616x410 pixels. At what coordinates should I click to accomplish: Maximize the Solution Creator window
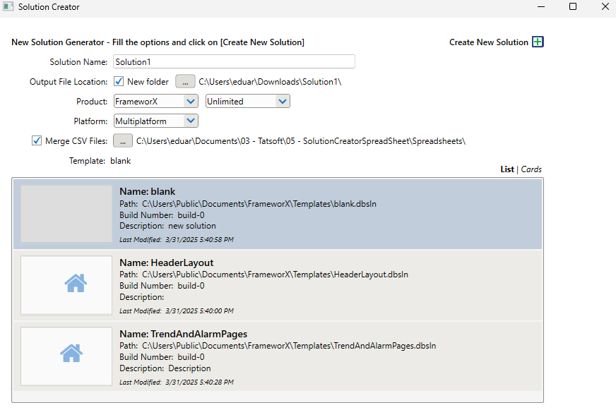coord(573,7)
